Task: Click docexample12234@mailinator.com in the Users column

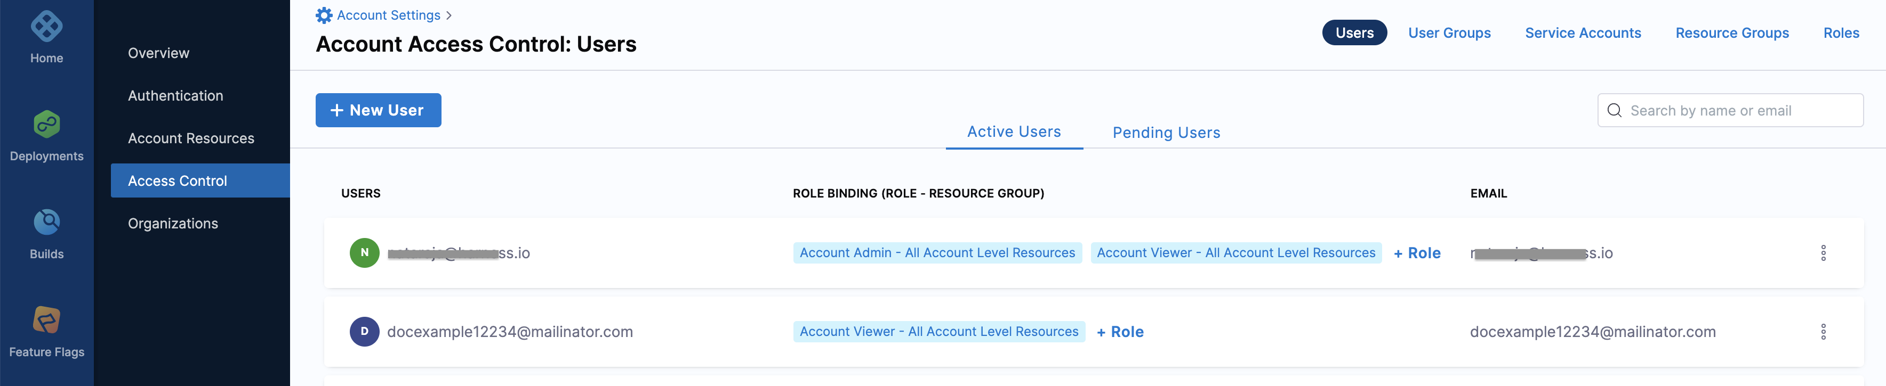Action: click(x=510, y=332)
